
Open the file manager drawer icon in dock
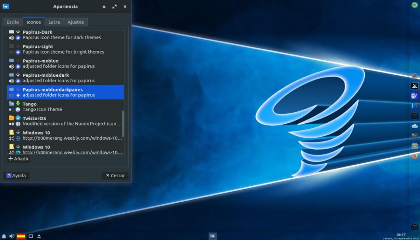(x=415, y=146)
